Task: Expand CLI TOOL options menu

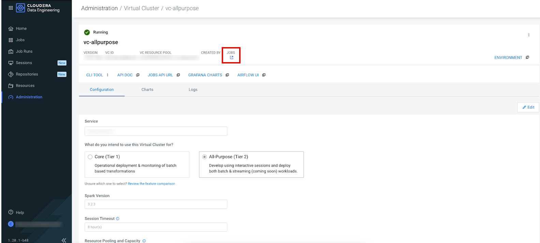Action: (107, 75)
